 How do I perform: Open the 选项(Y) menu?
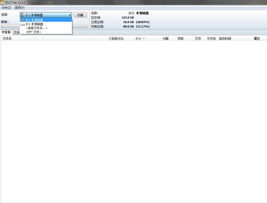pos(19,8)
